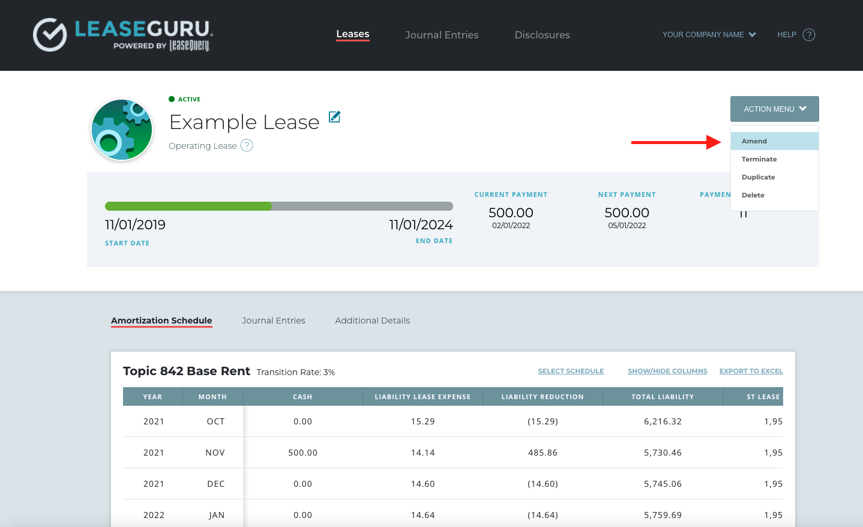
Task: Choose Delete in the action menu
Action: click(x=753, y=195)
